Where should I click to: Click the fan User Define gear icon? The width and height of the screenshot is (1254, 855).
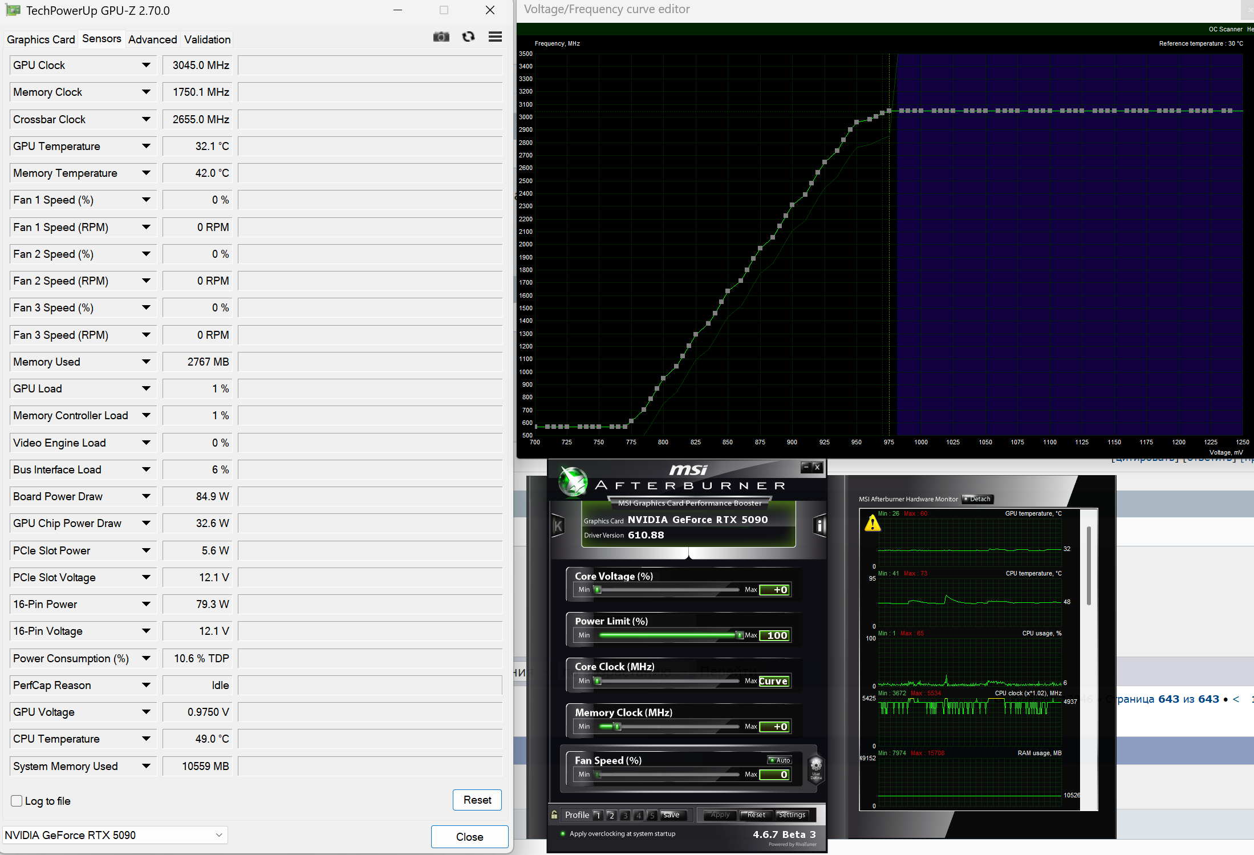coord(816,768)
